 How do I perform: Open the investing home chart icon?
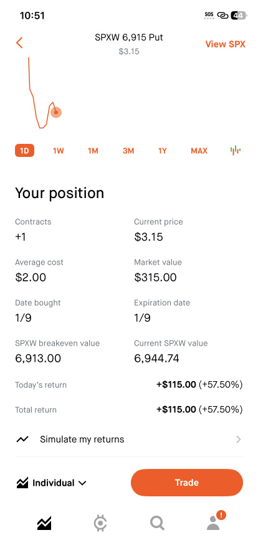(44, 523)
